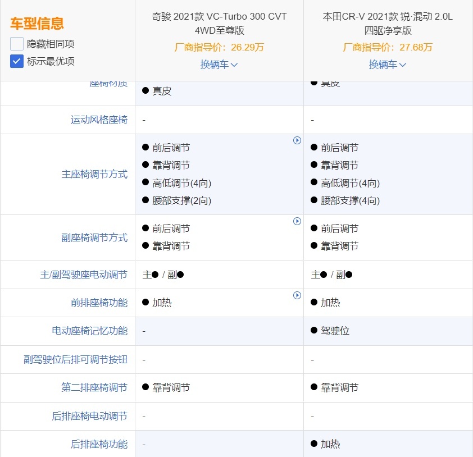The image size is (473, 457).
Task: Select 真皮 value in 奇骏 column
Action: click(162, 91)
